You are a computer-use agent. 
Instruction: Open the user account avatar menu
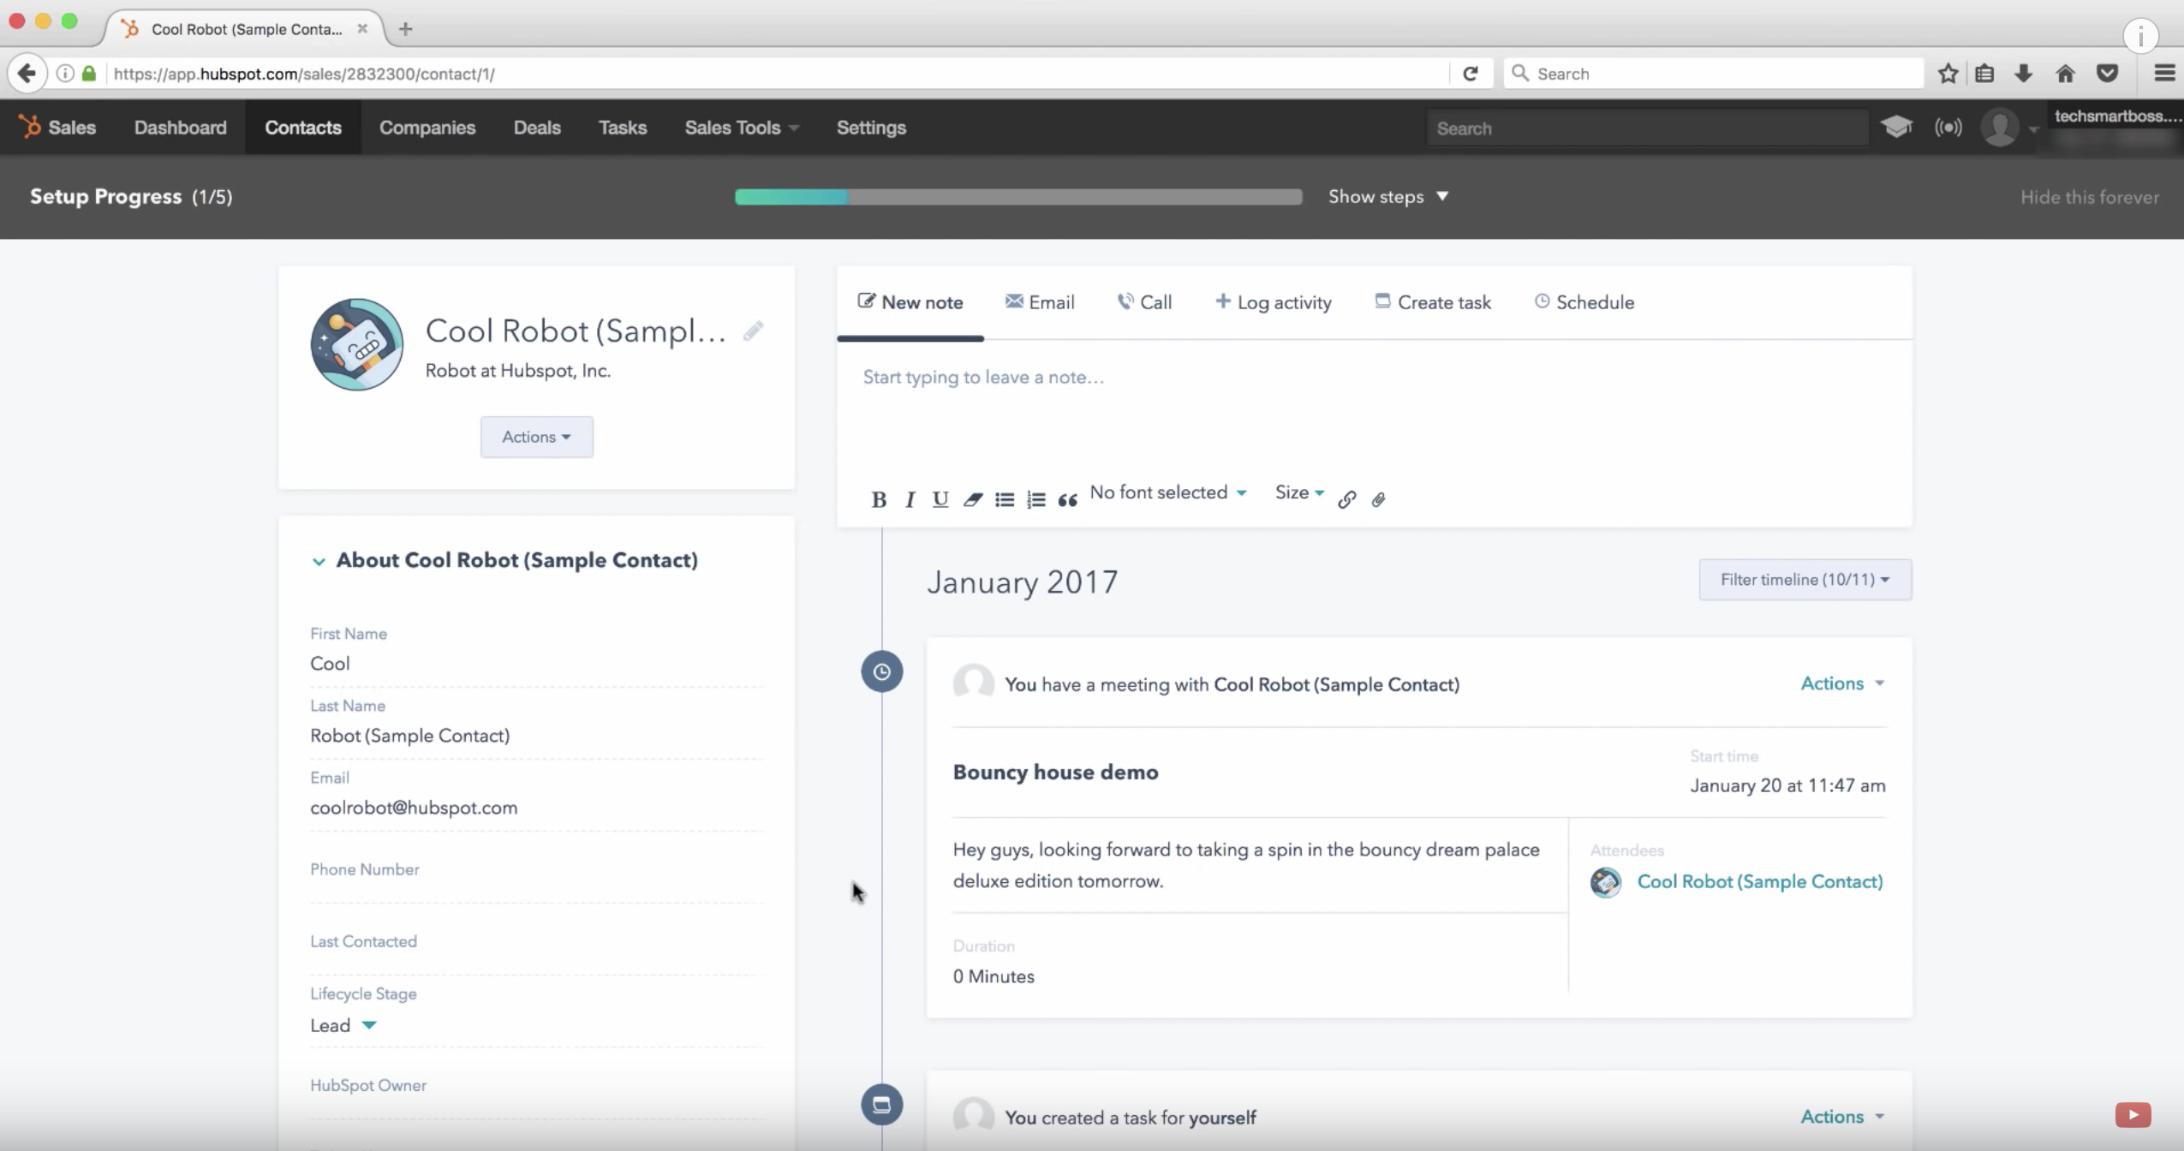[2008, 128]
